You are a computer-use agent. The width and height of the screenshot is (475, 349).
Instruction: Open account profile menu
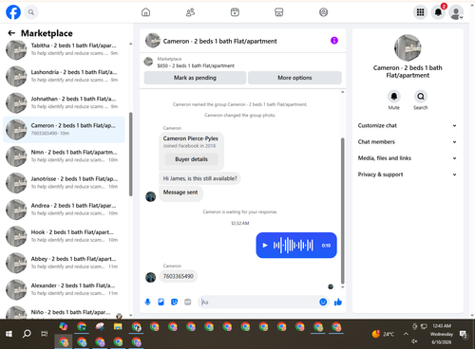tap(456, 12)
